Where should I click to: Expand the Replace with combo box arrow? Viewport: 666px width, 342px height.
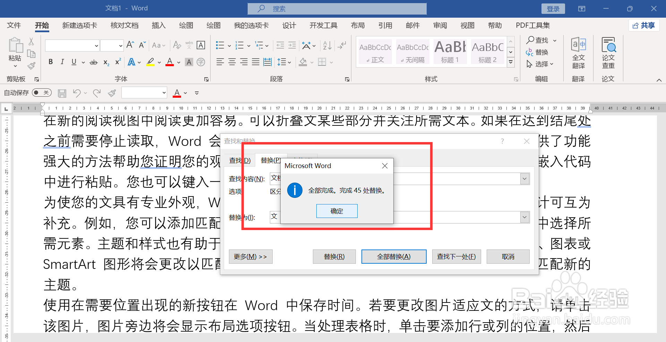click(x=525, y=217)
